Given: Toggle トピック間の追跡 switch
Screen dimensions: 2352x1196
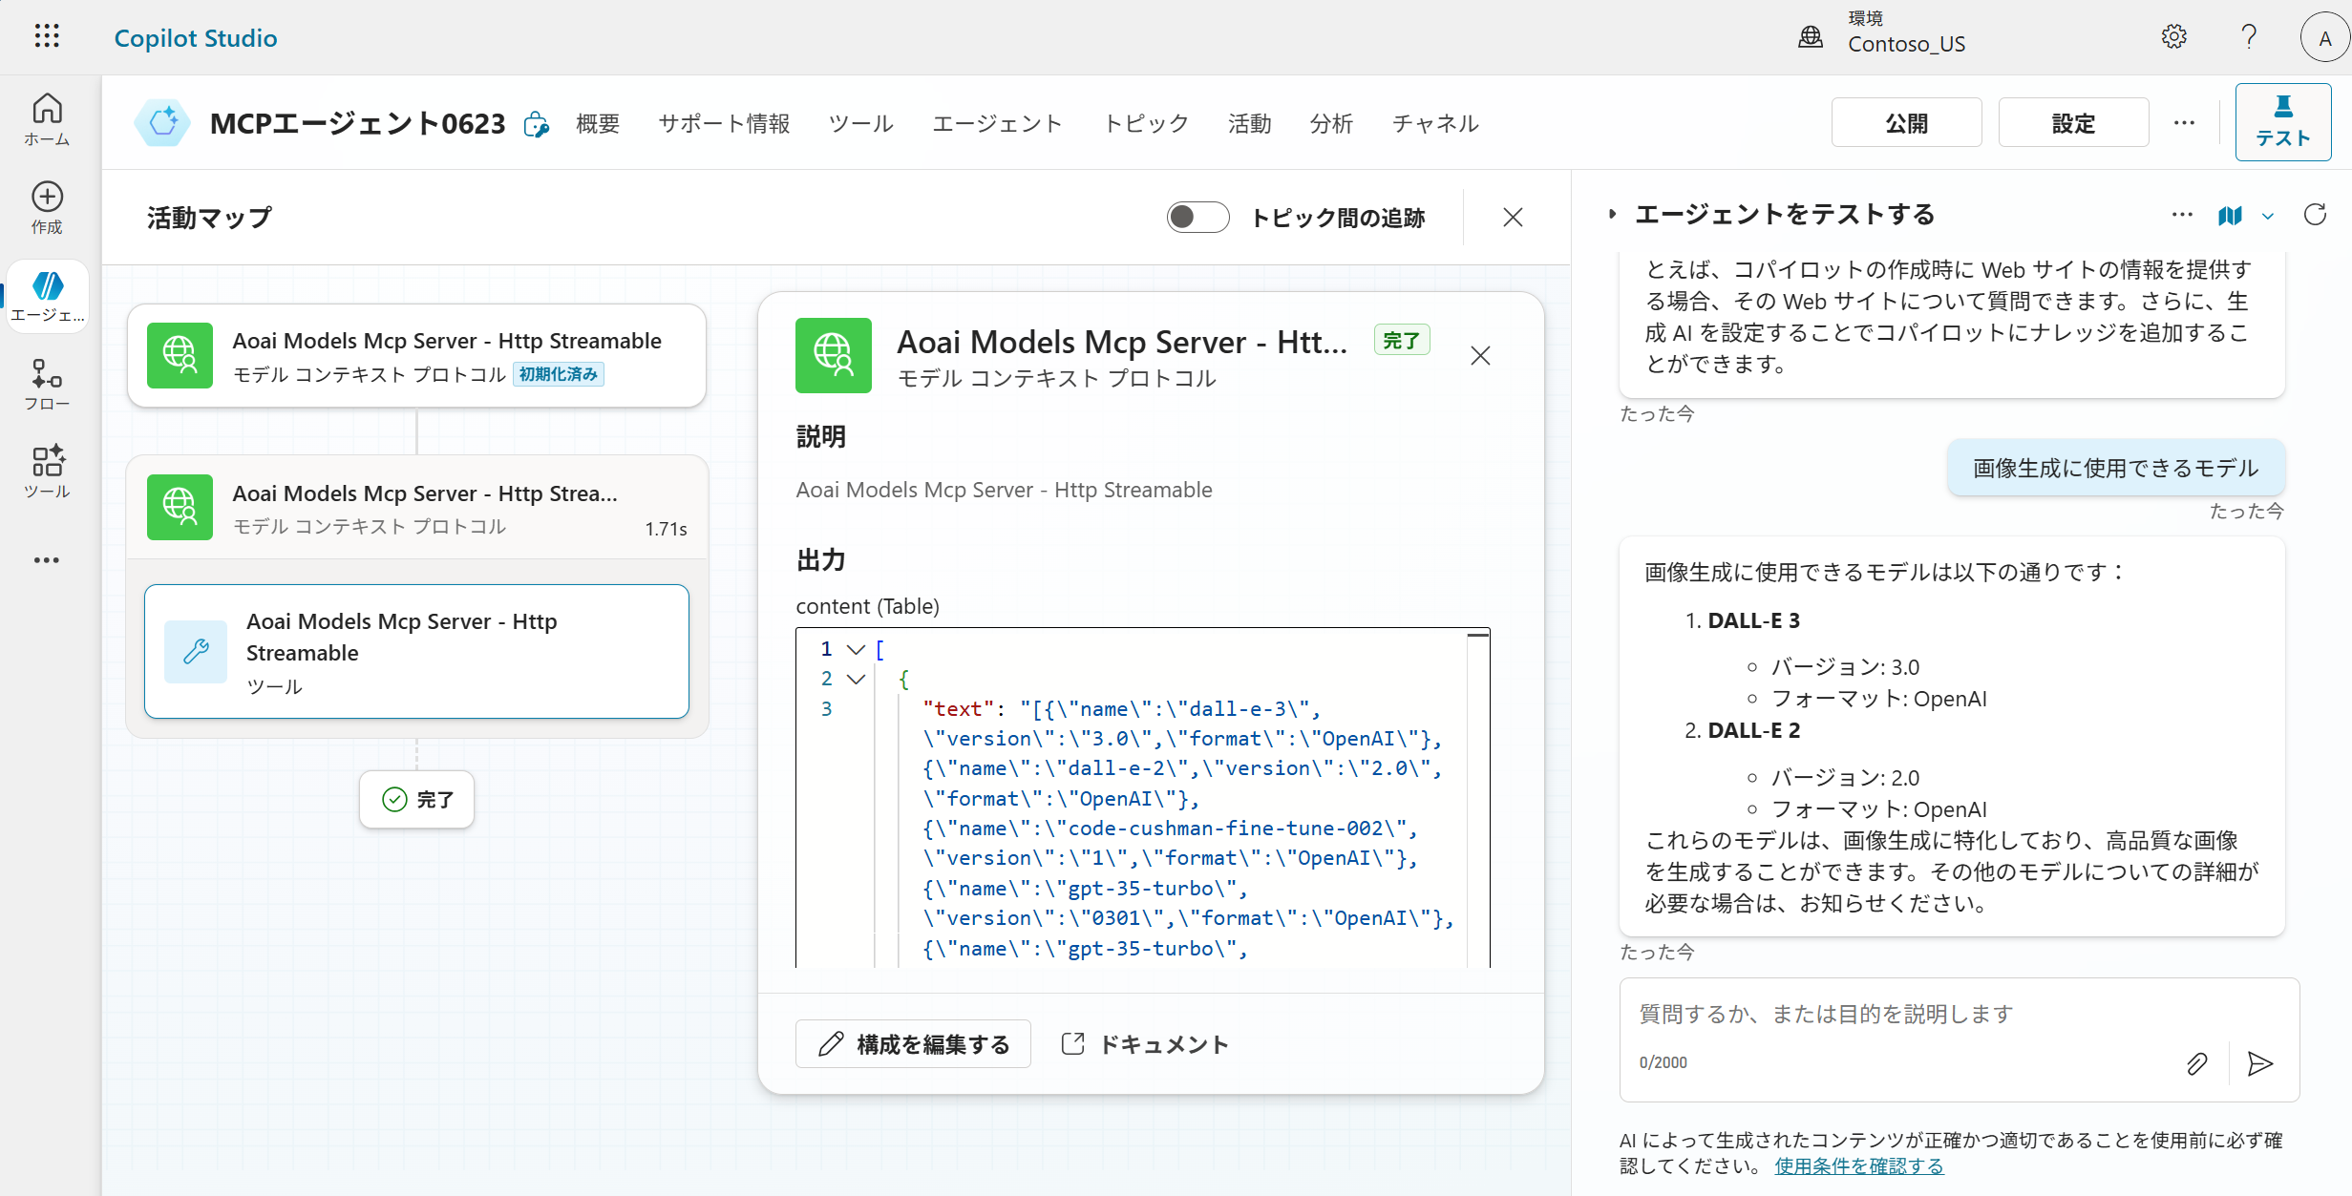Looking at the screenshot, I should click(x=1197, y=218).
